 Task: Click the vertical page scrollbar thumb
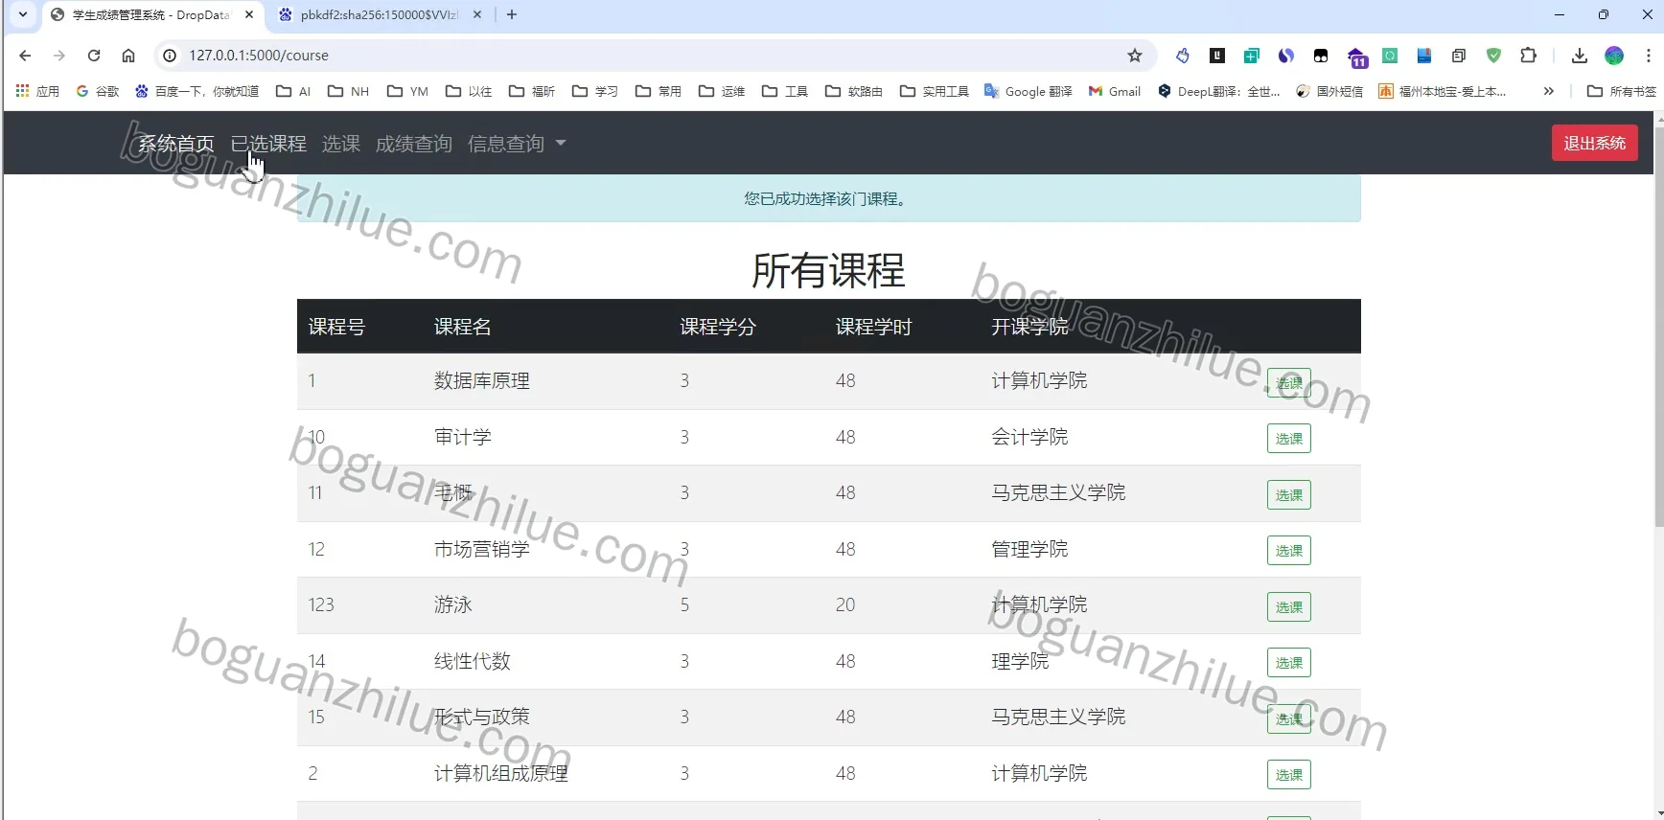(x=1659, y=326)
